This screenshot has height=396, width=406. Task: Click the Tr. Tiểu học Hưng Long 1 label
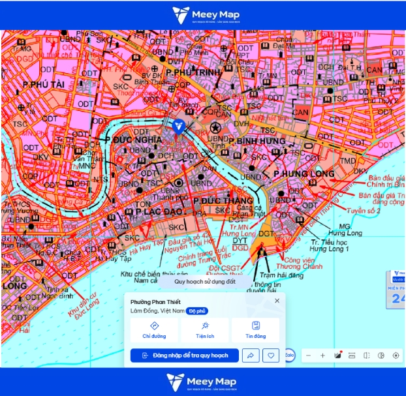point(329,245)
